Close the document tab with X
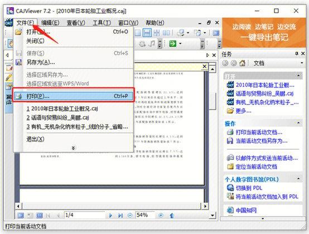Image resolution: width=309 pixels, height=234 pixels. click(214, 55)
